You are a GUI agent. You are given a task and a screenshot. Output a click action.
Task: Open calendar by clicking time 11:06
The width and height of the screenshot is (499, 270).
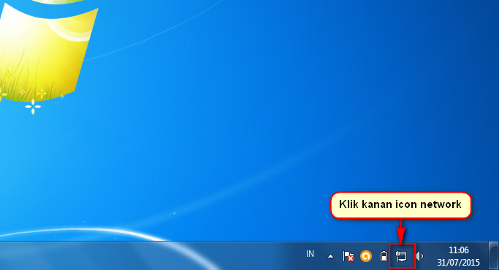(x=459, y=250)
